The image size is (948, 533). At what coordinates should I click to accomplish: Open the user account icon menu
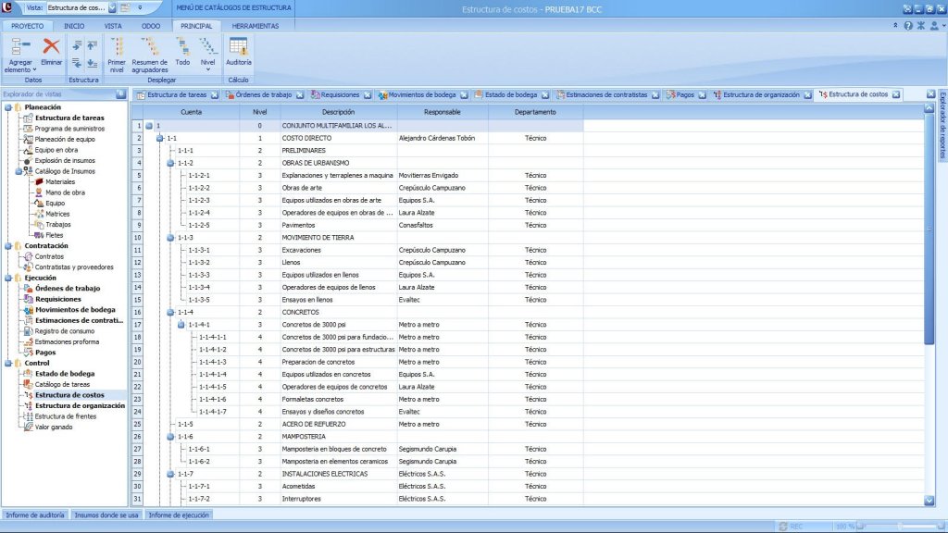pos(932,26)
